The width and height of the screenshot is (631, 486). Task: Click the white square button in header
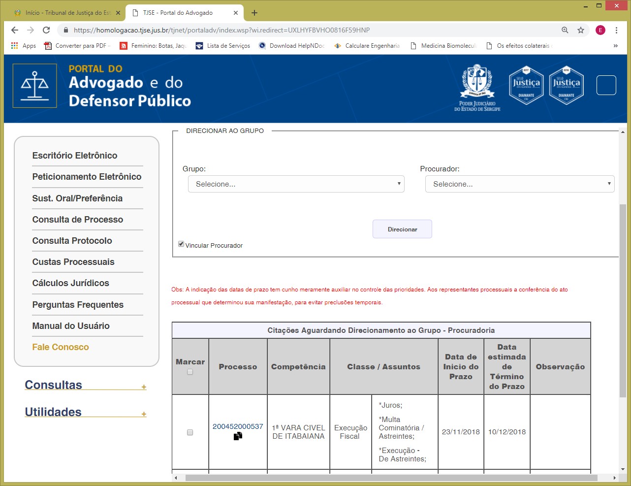click(x=606, y=85)
